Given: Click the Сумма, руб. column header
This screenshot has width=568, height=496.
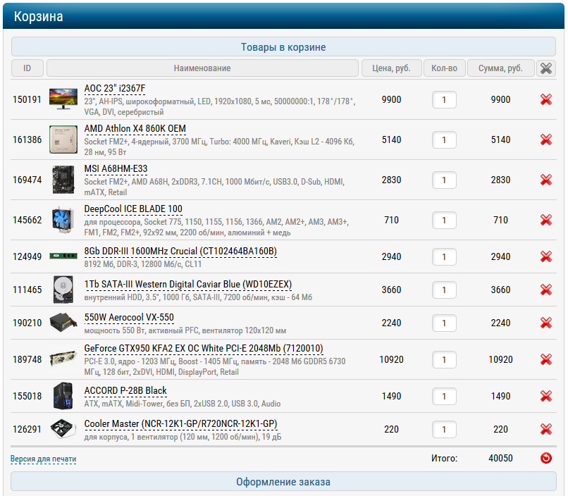Looking at the screenshot, I should click(500, 68).
